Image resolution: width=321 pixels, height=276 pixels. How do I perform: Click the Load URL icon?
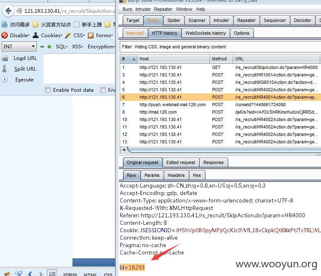coord(5,59)
